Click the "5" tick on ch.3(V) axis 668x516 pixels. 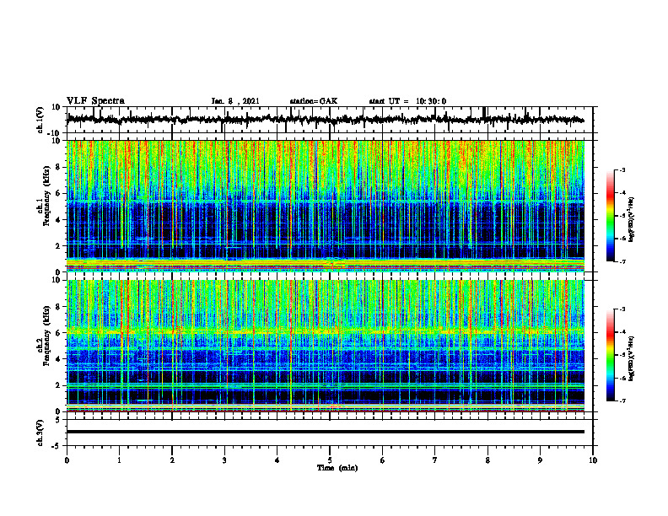(x=59, y=420)
